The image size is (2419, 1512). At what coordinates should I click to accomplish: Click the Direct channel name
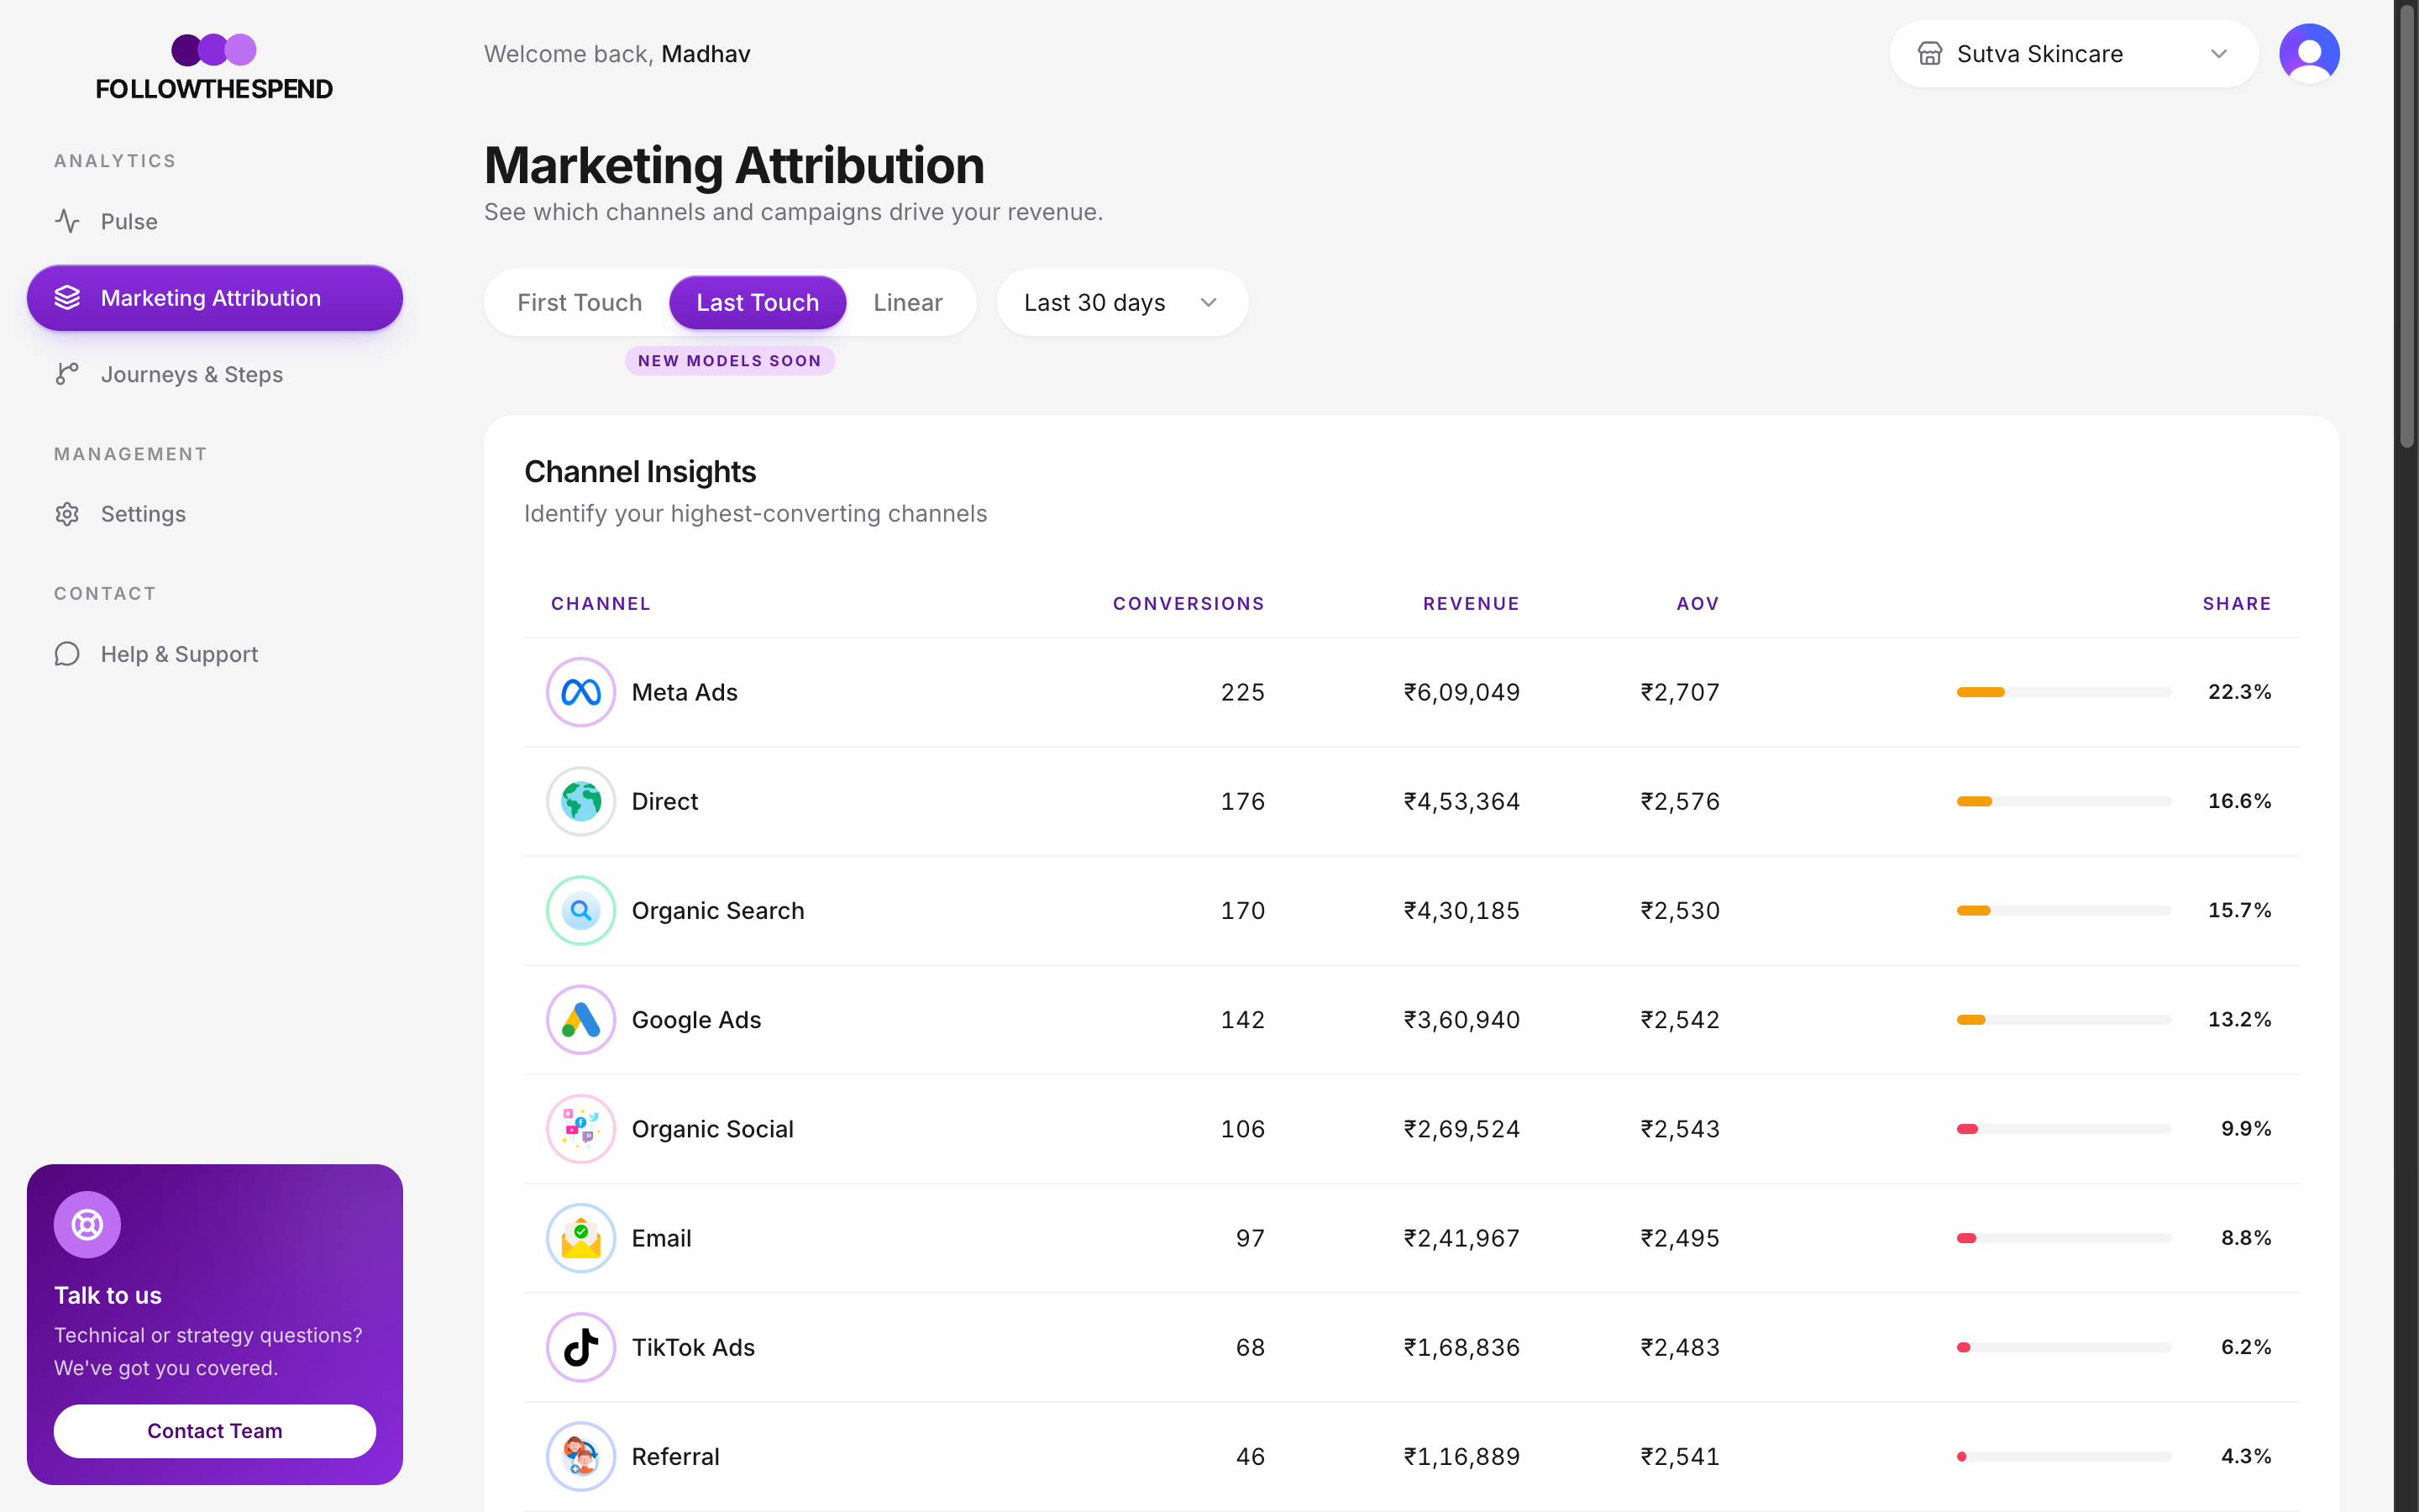[x=664, y=801]
